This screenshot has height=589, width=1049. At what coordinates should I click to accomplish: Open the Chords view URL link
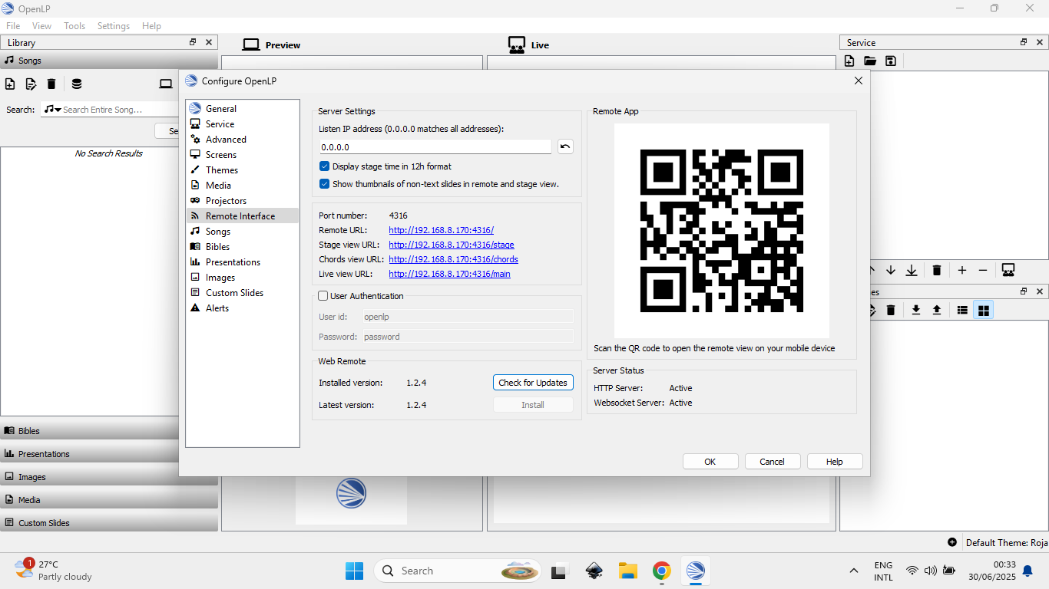(453, 259)
